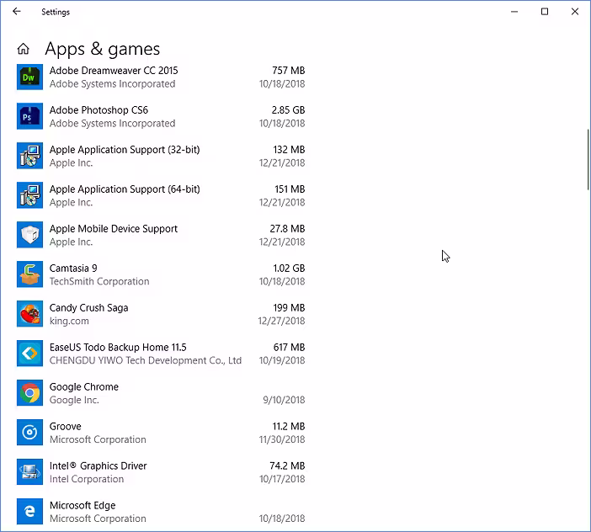The image size is (591, 532).
Task: Click the 132 MB size value
Action: (289, 150)
